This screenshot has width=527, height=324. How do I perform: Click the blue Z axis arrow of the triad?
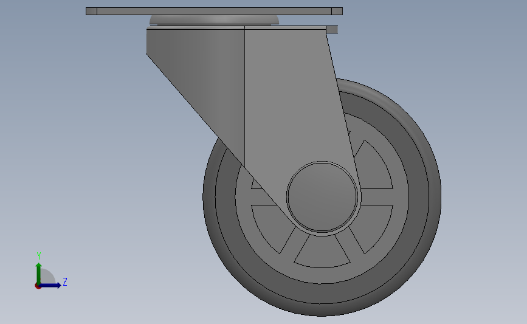50,286
